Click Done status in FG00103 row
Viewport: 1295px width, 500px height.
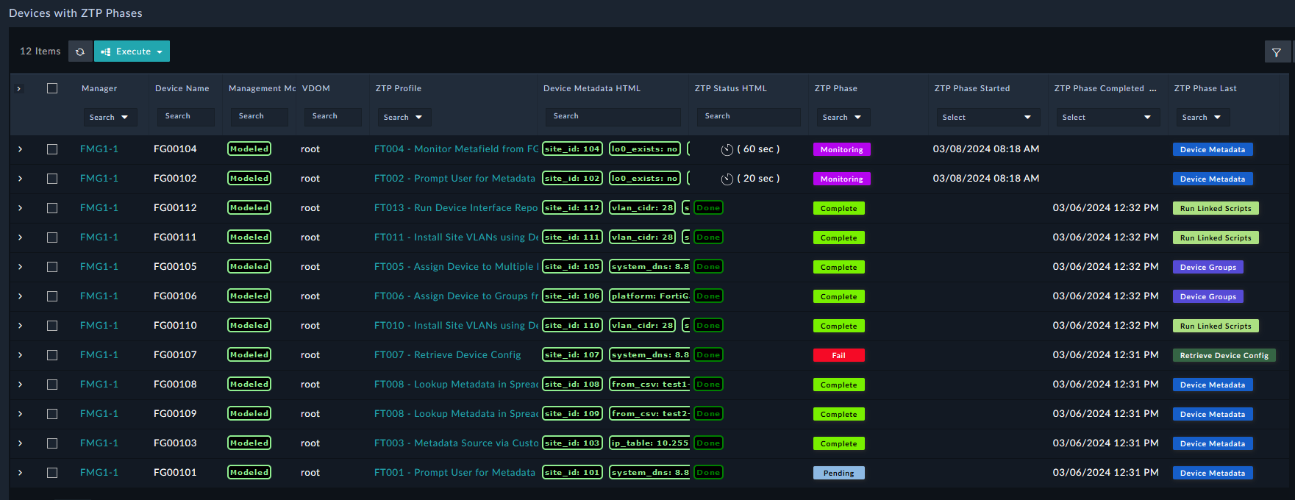(x=708, y=443)
